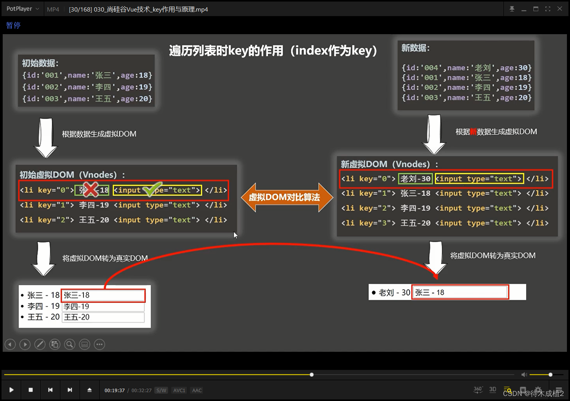Click the 王五-20 text input field
This screenshot has width=570, height=401.
coord(103,317)
